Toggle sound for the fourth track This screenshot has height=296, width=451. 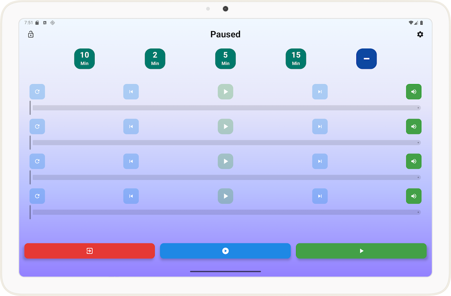pyautogui.click(x=414, y=196)
